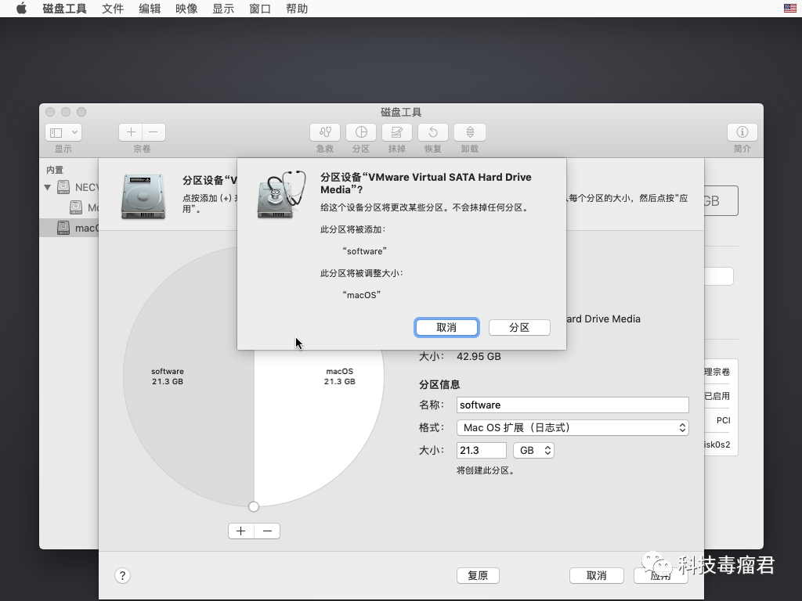Click the partition resize handle on pie chart
The height and width of the screenshot is (601, 802).
(254, 506)
